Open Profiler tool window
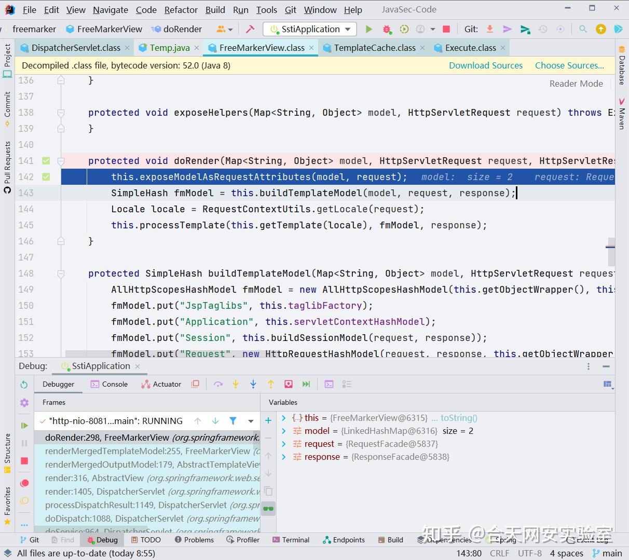Image resolution: width=629 pixels, height=560 pixels. 243,540
